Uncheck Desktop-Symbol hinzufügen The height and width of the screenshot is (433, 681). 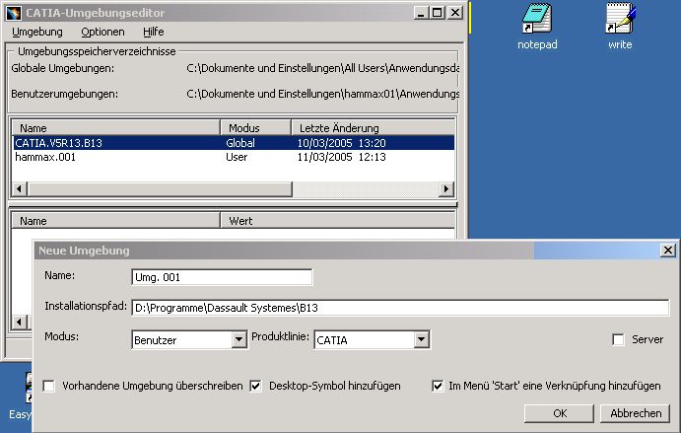(x=256, y=386)
